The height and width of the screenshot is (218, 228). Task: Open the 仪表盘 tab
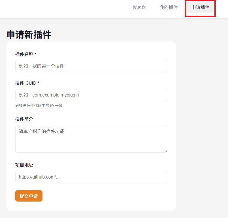click(139, 8)
